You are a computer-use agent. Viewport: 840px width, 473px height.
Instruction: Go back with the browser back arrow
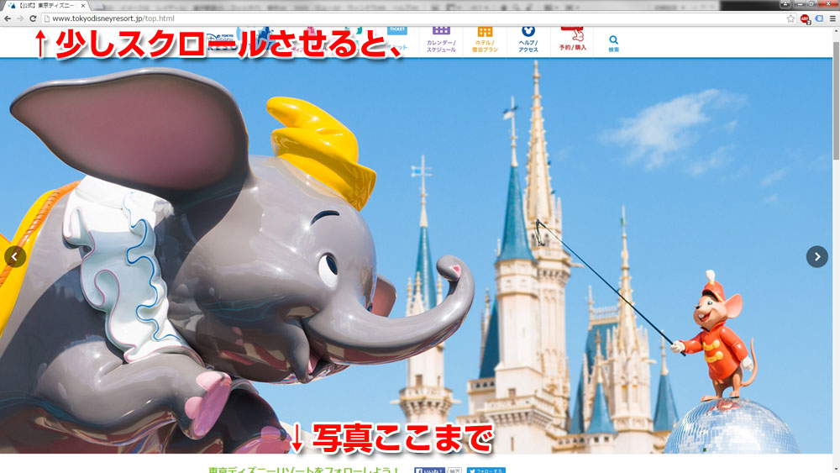8,18
